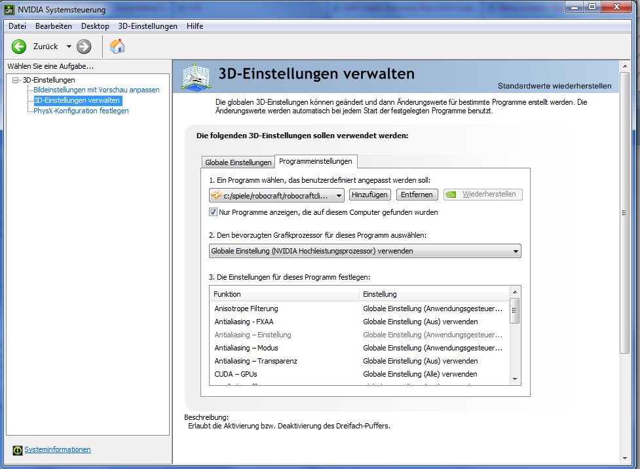Image resolution: width=640 pixels, height=469 pixels.
Task: Click settings list scrollbar down arrow
Action: (515, 379)
